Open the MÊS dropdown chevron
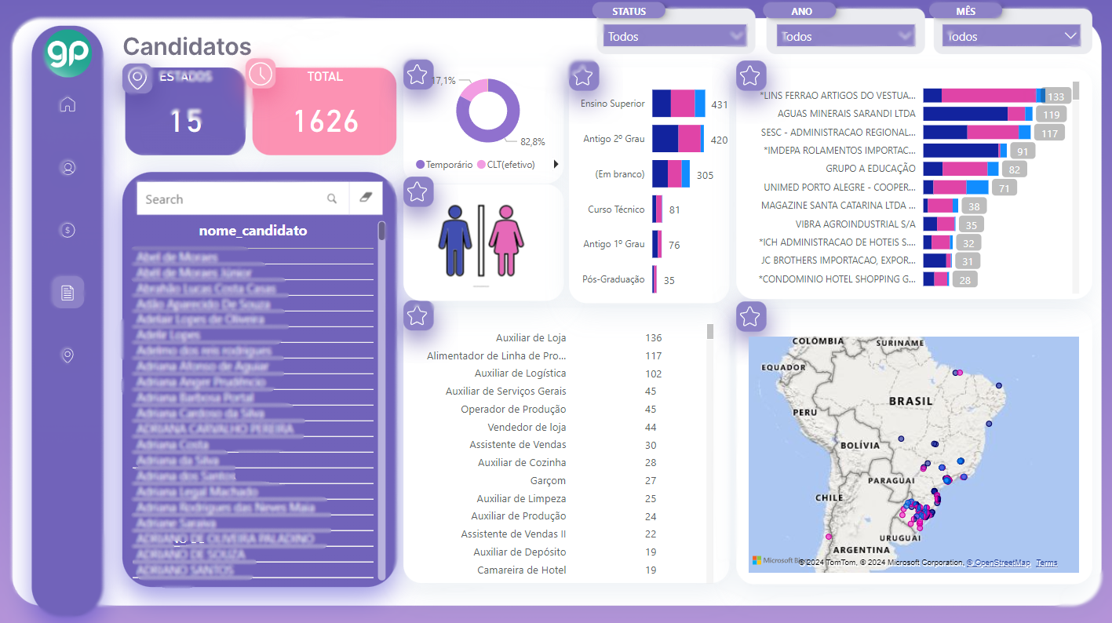 [x=1070, y=36]
